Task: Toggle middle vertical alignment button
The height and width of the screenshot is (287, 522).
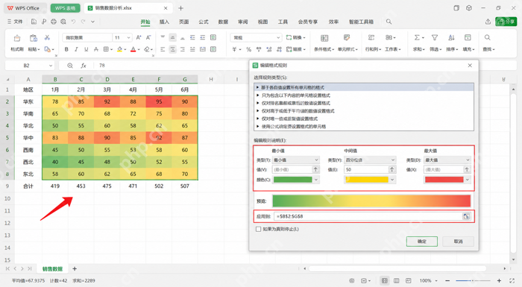Action: pos(172,37)
